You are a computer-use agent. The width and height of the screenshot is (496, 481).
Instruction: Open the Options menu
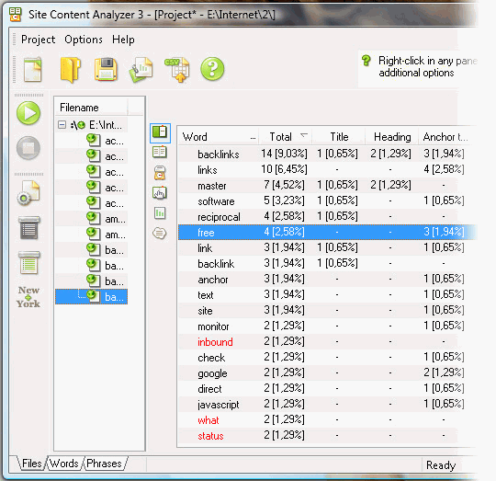(x=84, y=40)
